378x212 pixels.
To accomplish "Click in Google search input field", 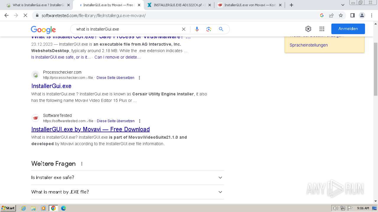I will tap(127, 29).
